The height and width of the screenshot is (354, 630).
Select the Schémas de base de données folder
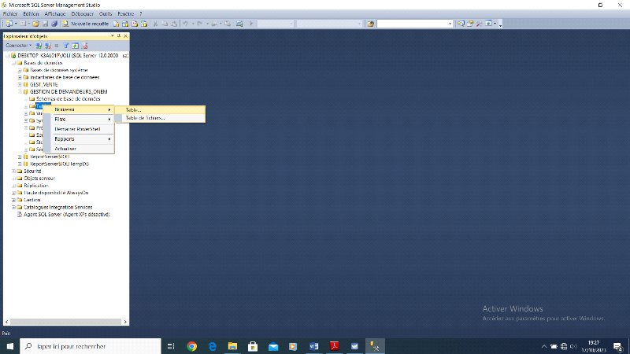(68, 99)
